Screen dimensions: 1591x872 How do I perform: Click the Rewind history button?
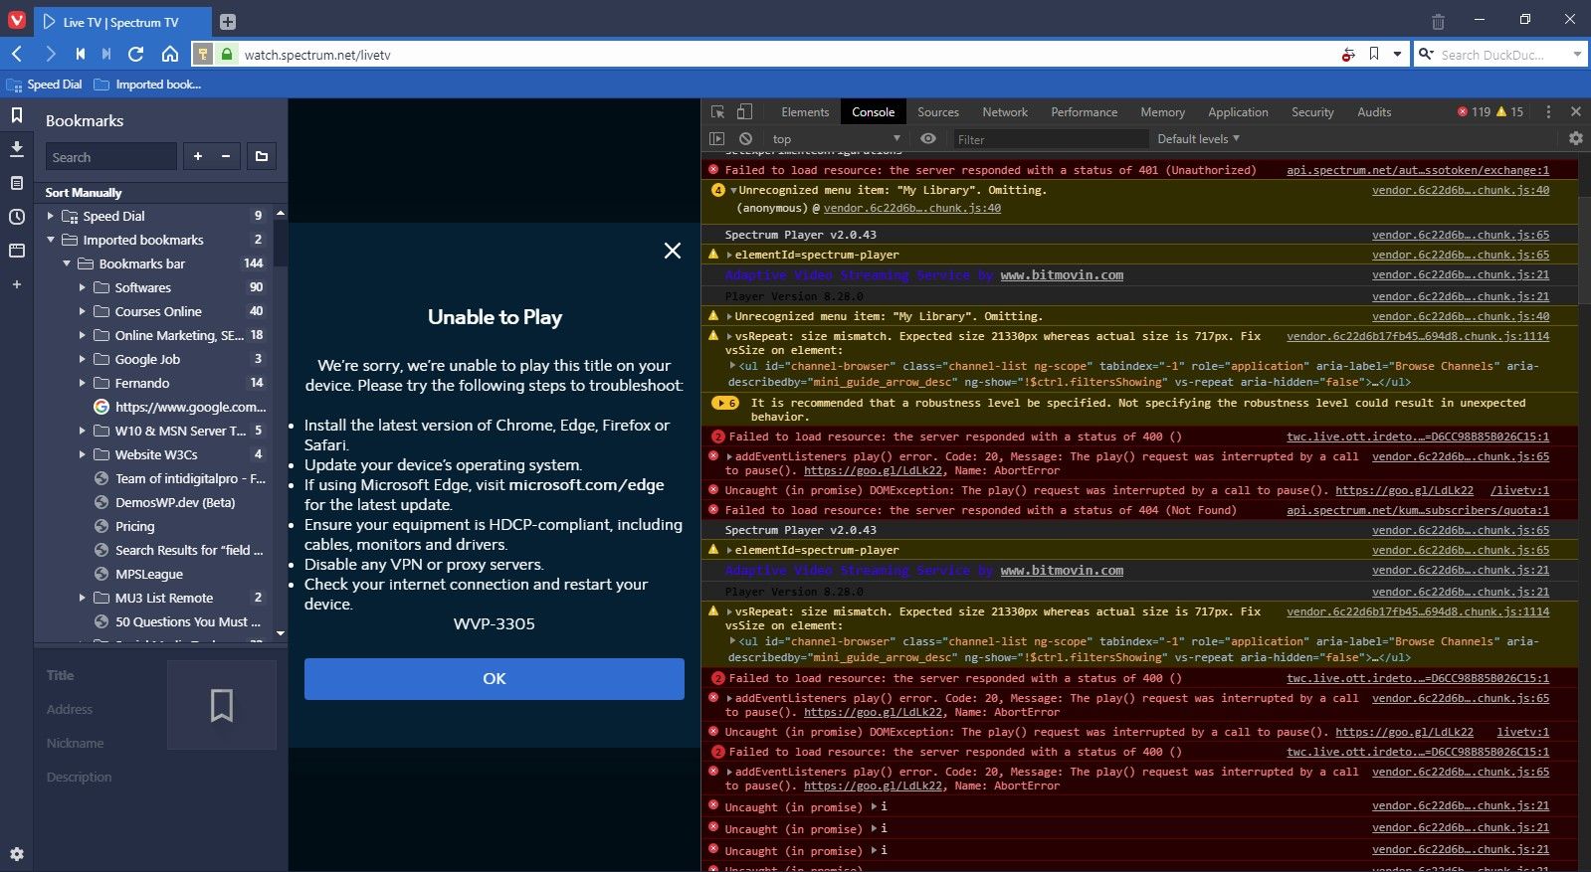point(80,54)
